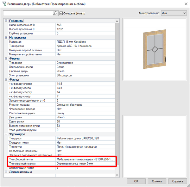Viewport: 190px width, 187px height.
Task: Click the search filter text field
Action: [28, 13]
